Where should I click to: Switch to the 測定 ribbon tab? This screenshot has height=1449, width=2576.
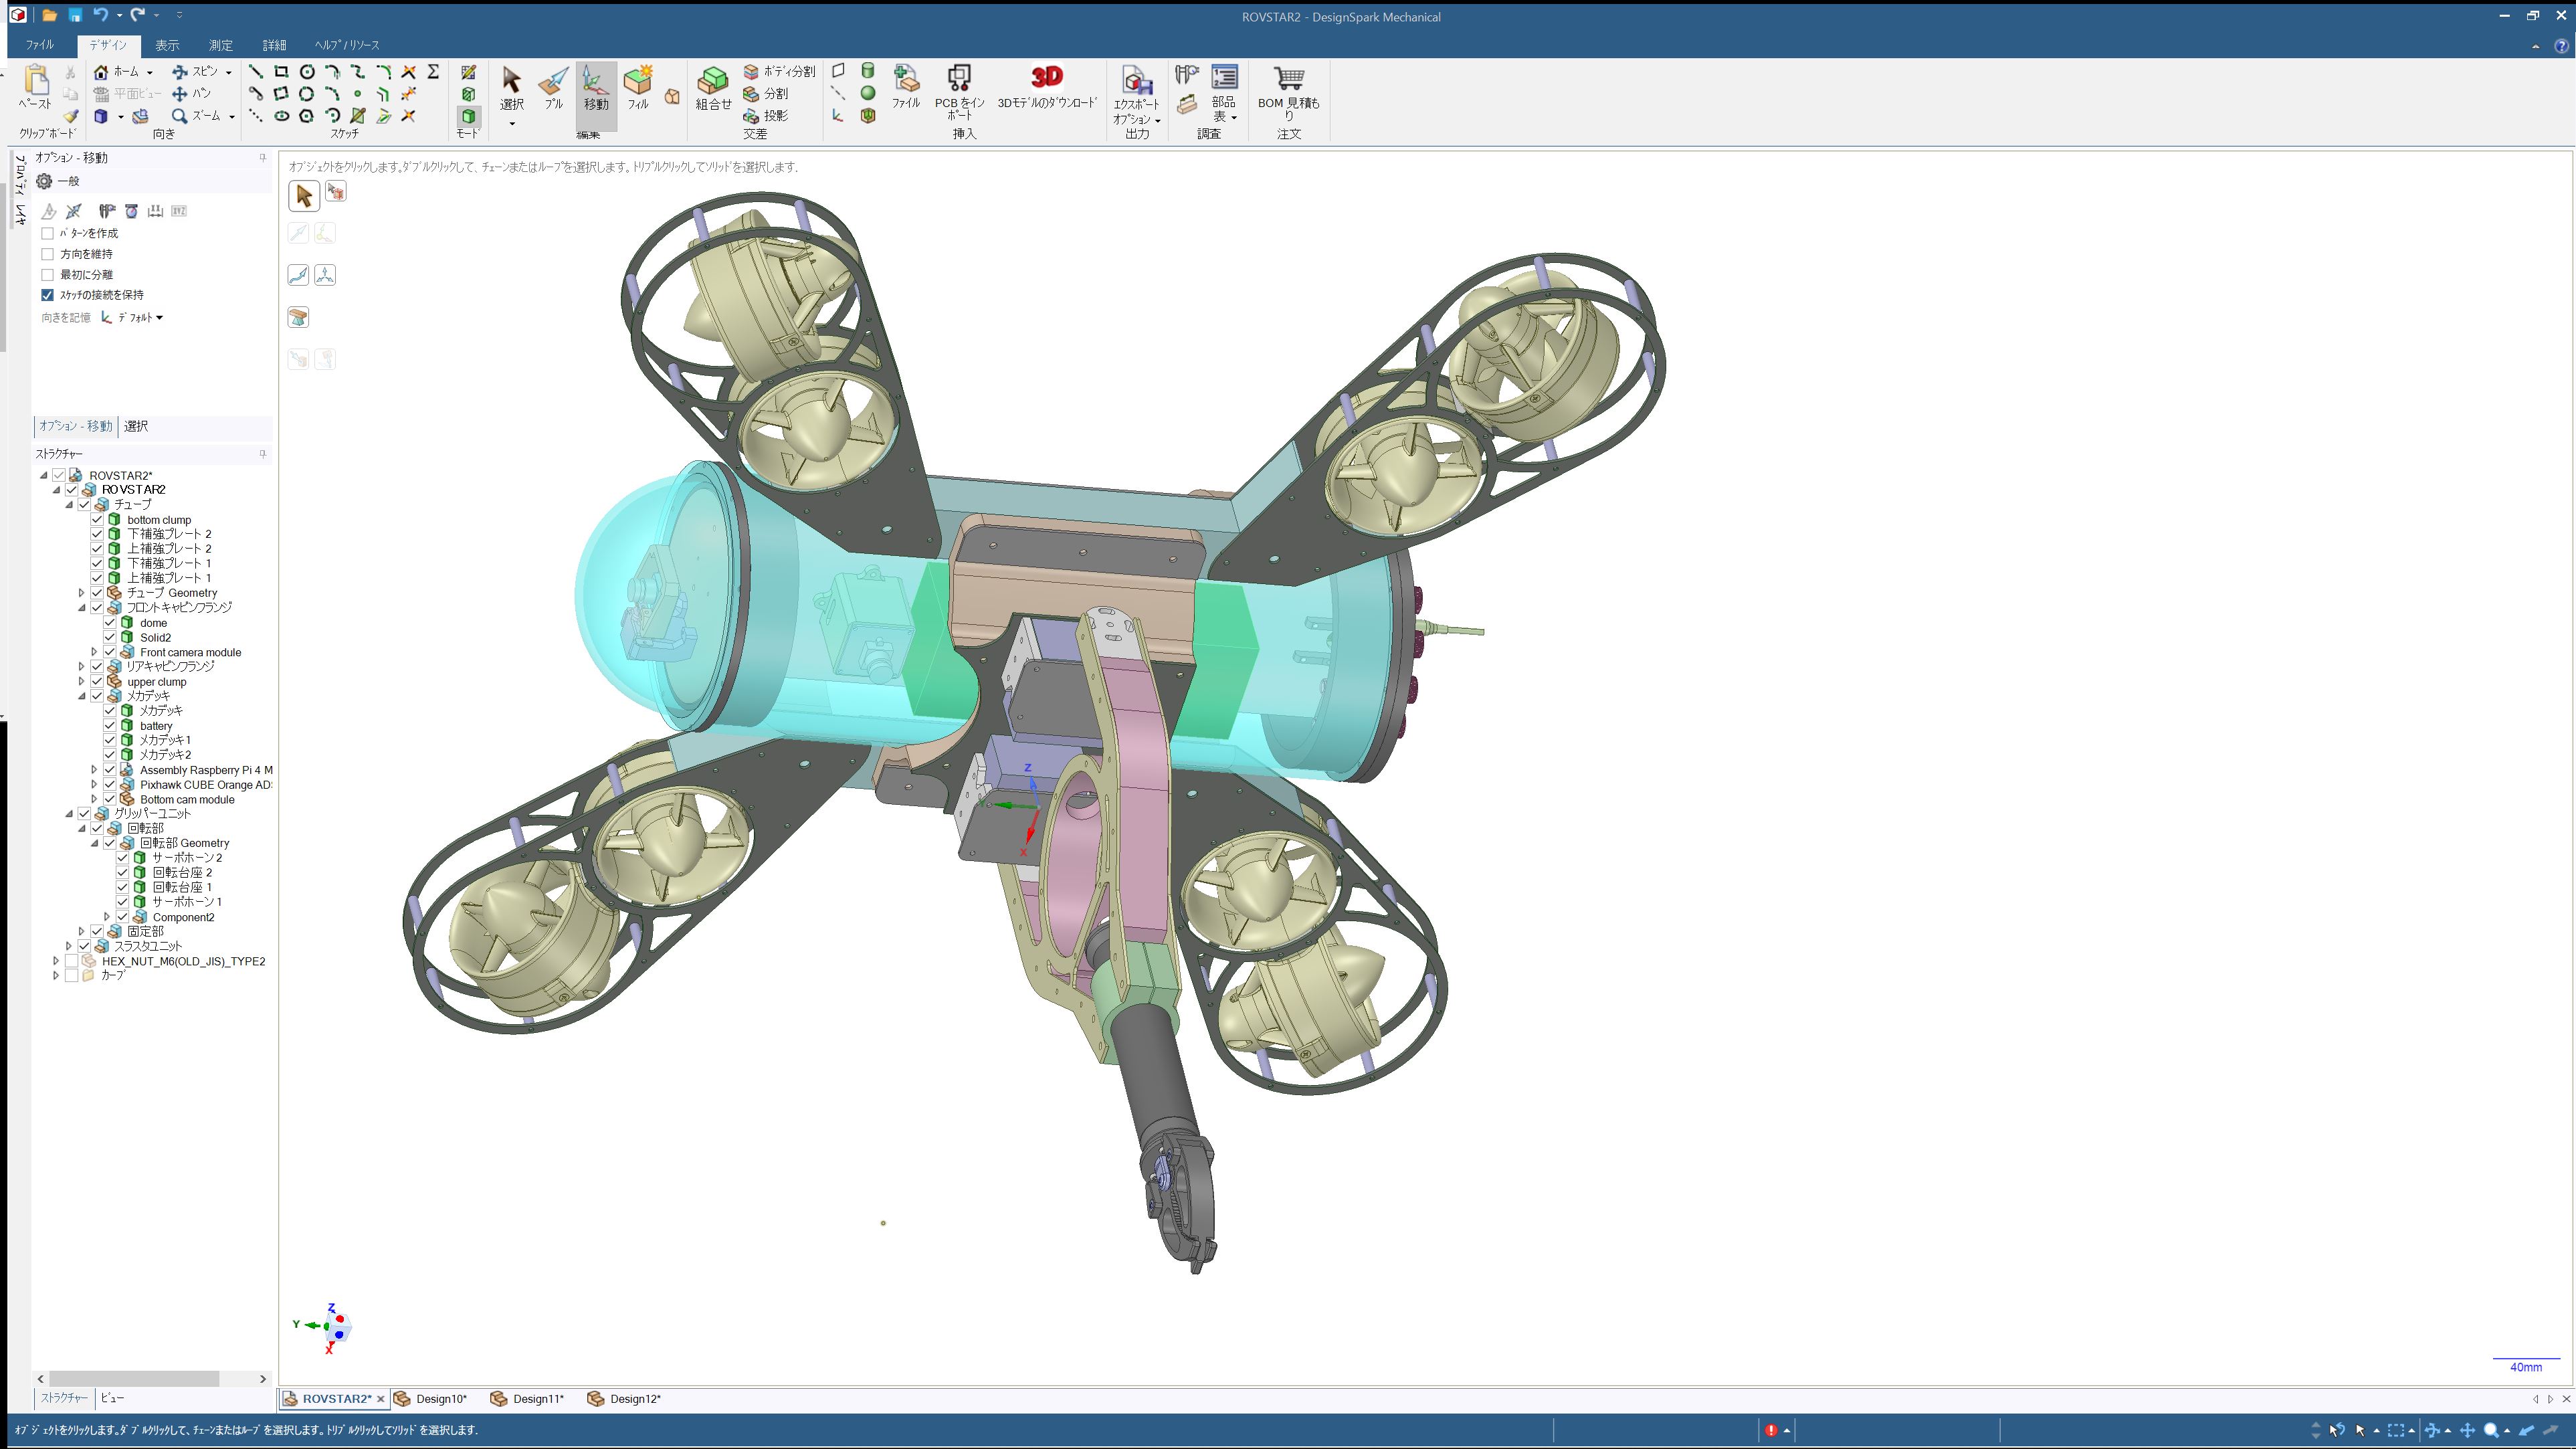click(220, 45)
